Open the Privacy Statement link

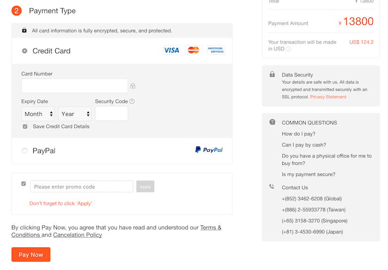[x=328, y=97]
